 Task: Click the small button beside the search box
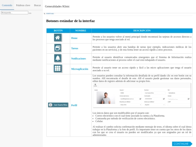point(30,13)
